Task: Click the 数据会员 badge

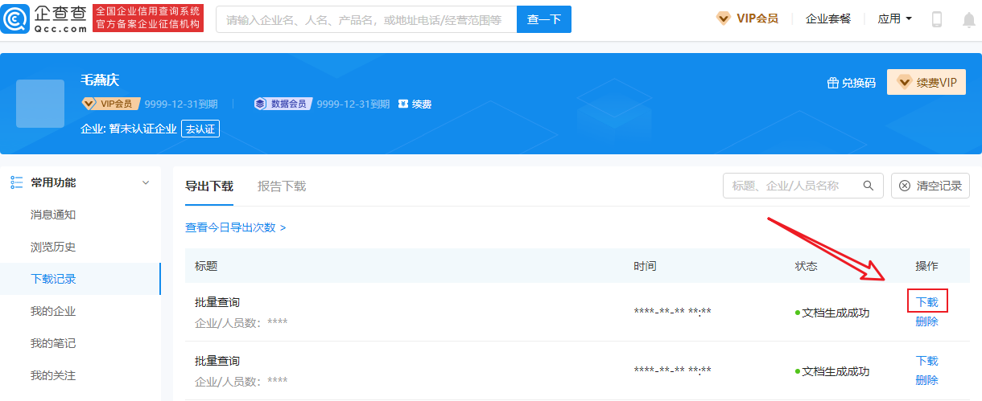Action: (282, 104)
